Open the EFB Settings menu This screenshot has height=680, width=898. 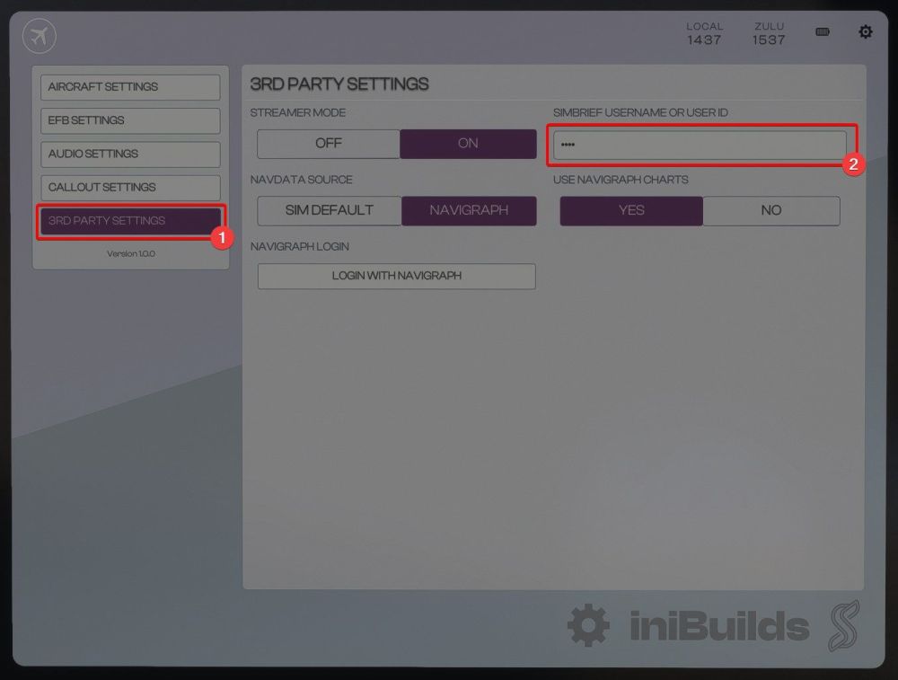click(x=130, y=120)
